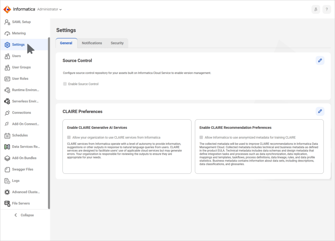Viewport: 335px width, 241px height.
Task: Click the Add-On Bundles label
Action: pos(24,158)
